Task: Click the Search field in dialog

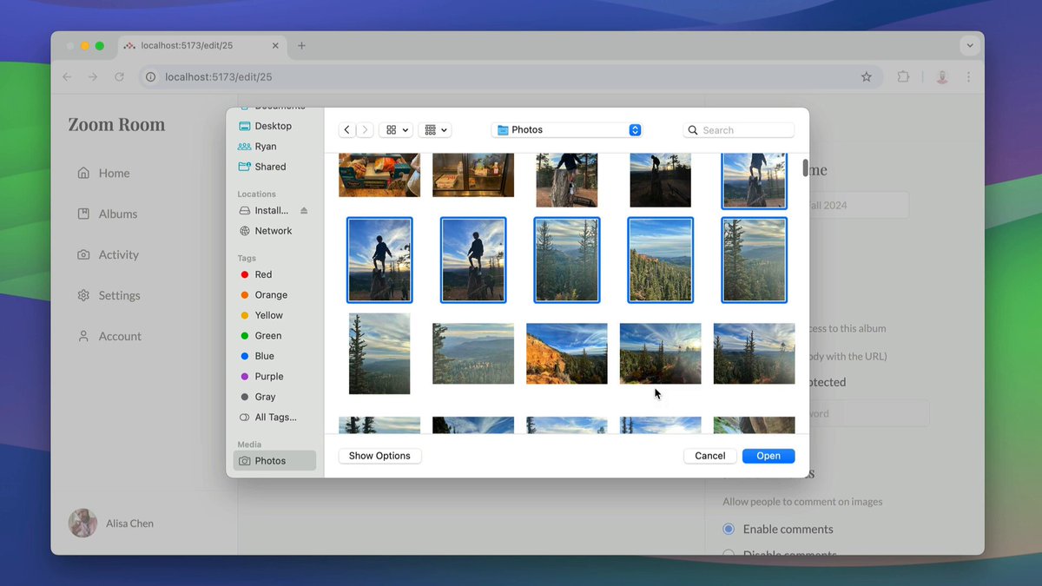Action: pos(739,130)
